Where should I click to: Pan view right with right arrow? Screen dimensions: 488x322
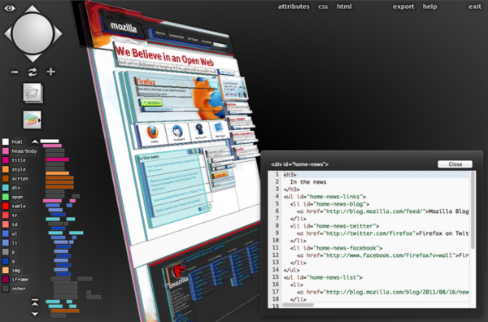(58, 33)
